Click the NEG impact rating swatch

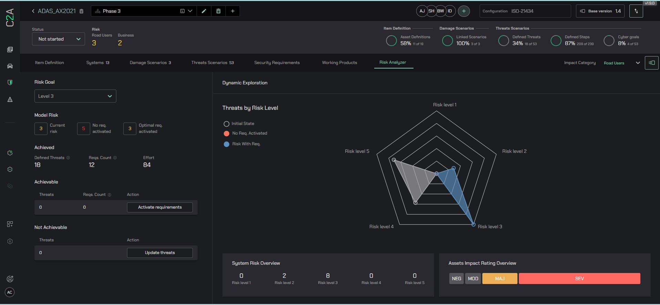[x=457, y=278]
